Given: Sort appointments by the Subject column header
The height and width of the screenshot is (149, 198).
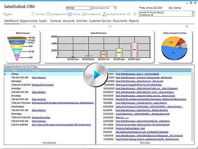Looking at the screenshot, I should [36, 70].
